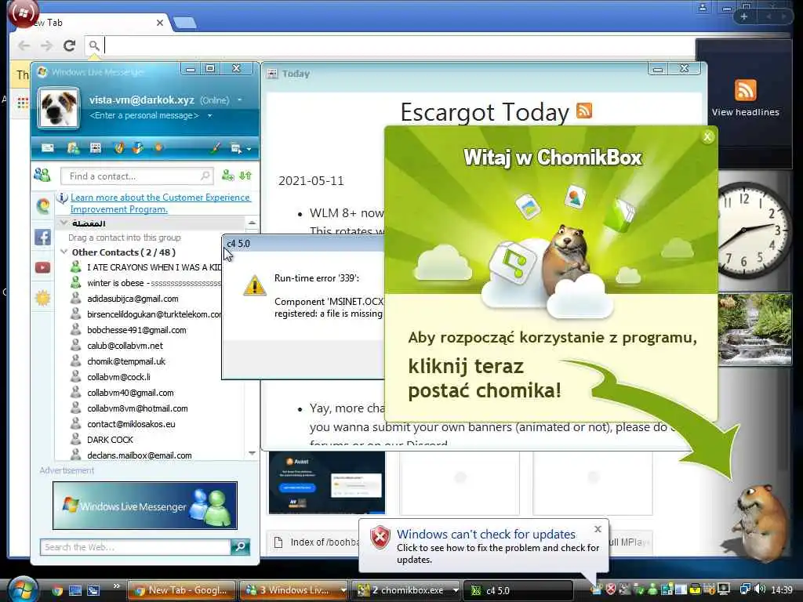Select contact bobchesse491@gmail.com

click(136, 330)
